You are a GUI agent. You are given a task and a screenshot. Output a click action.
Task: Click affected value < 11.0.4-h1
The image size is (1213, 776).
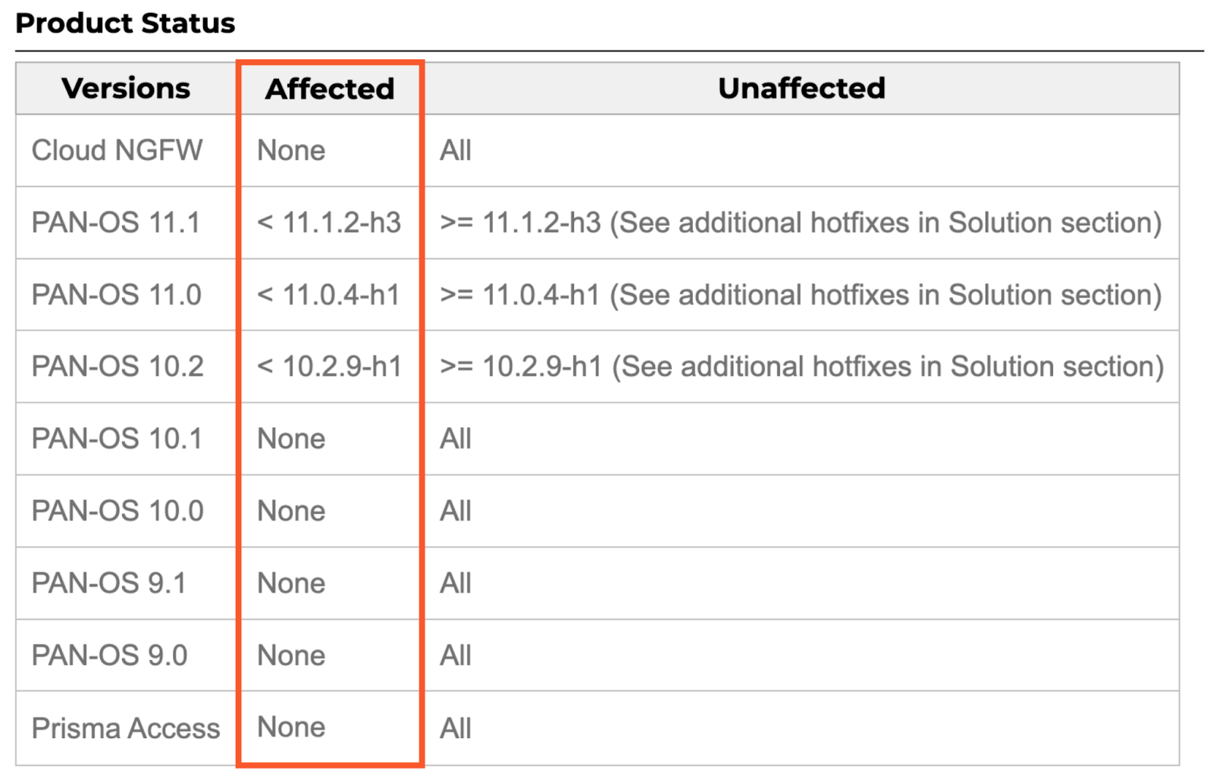pyautogui.click(x=328, y=295)
